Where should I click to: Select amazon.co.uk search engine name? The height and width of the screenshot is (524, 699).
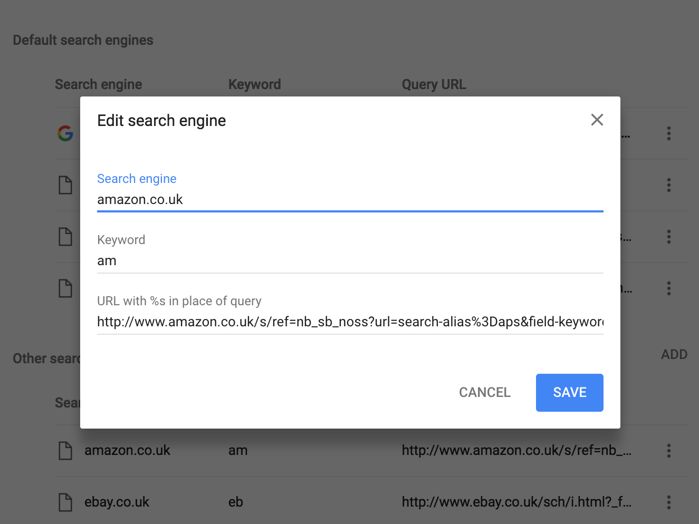(x=127, y=451)
